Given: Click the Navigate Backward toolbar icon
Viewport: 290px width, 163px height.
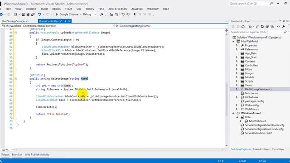Looking at the screenshot, I should click(1, 14).
